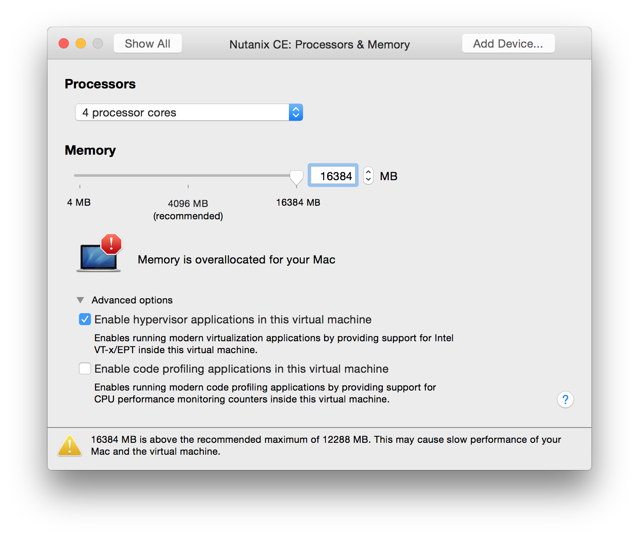639x538 pixels.
Task: Click the yellow minimize window button
Action: (x=81, y=43)
